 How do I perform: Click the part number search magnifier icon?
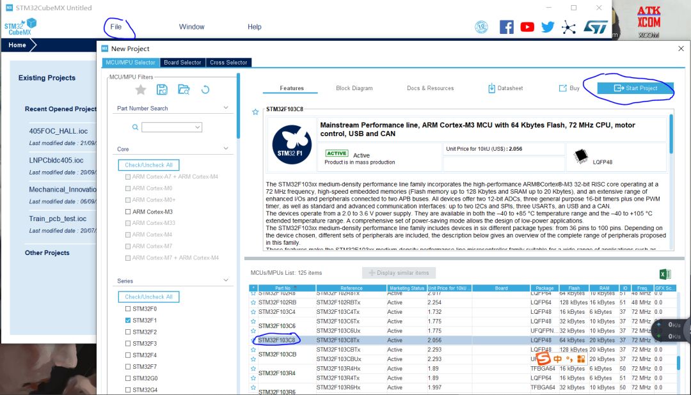(135, 127)
